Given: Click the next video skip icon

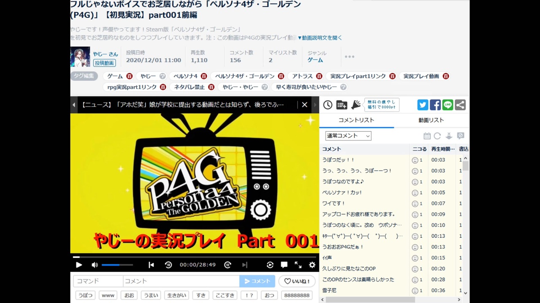Looking at the screenshot, I should click(245, 265).
